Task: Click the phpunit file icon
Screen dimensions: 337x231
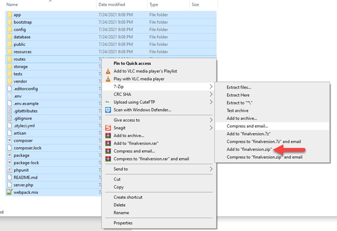Action: [x=9, y=170]
